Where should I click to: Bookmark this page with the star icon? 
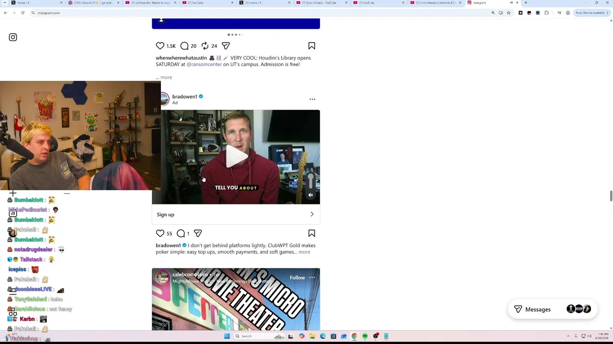[x=509, y=13]
